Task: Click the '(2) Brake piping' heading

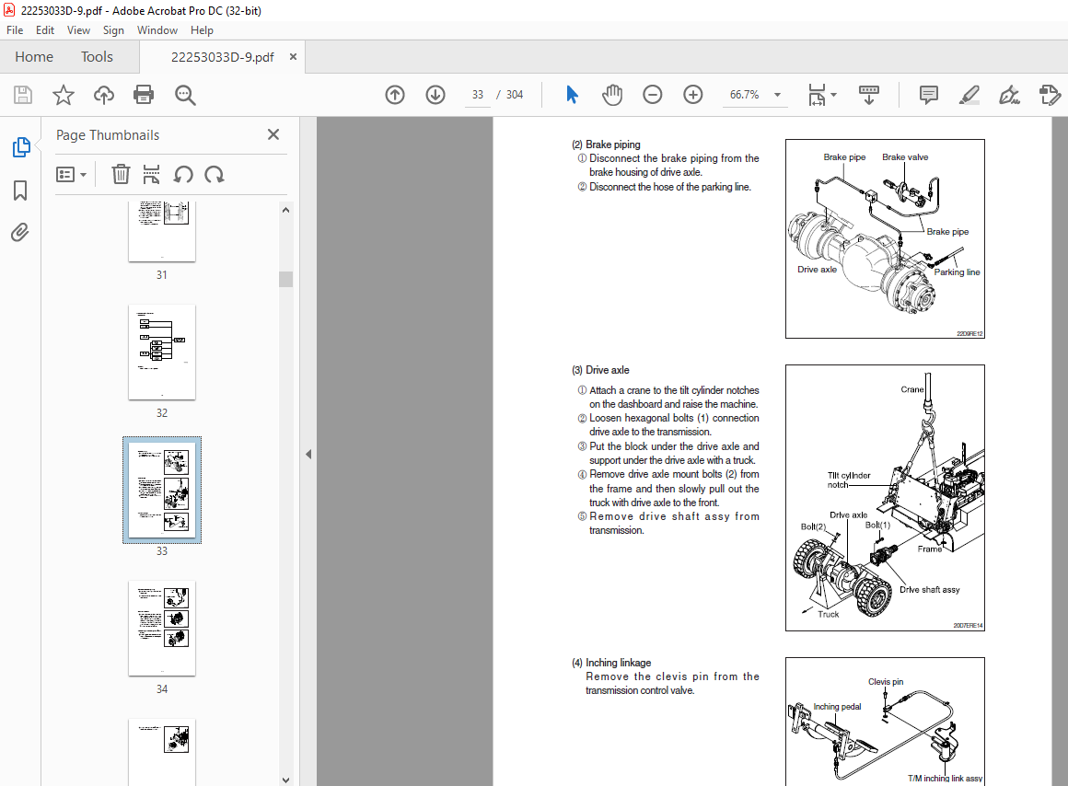Action: coord(606,144)
